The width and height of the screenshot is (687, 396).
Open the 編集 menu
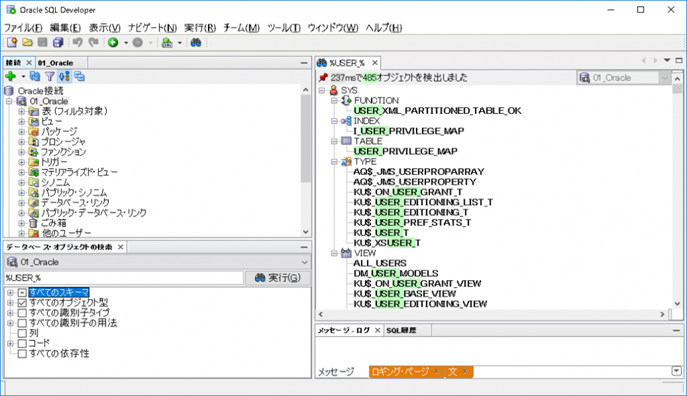(65, 28)
